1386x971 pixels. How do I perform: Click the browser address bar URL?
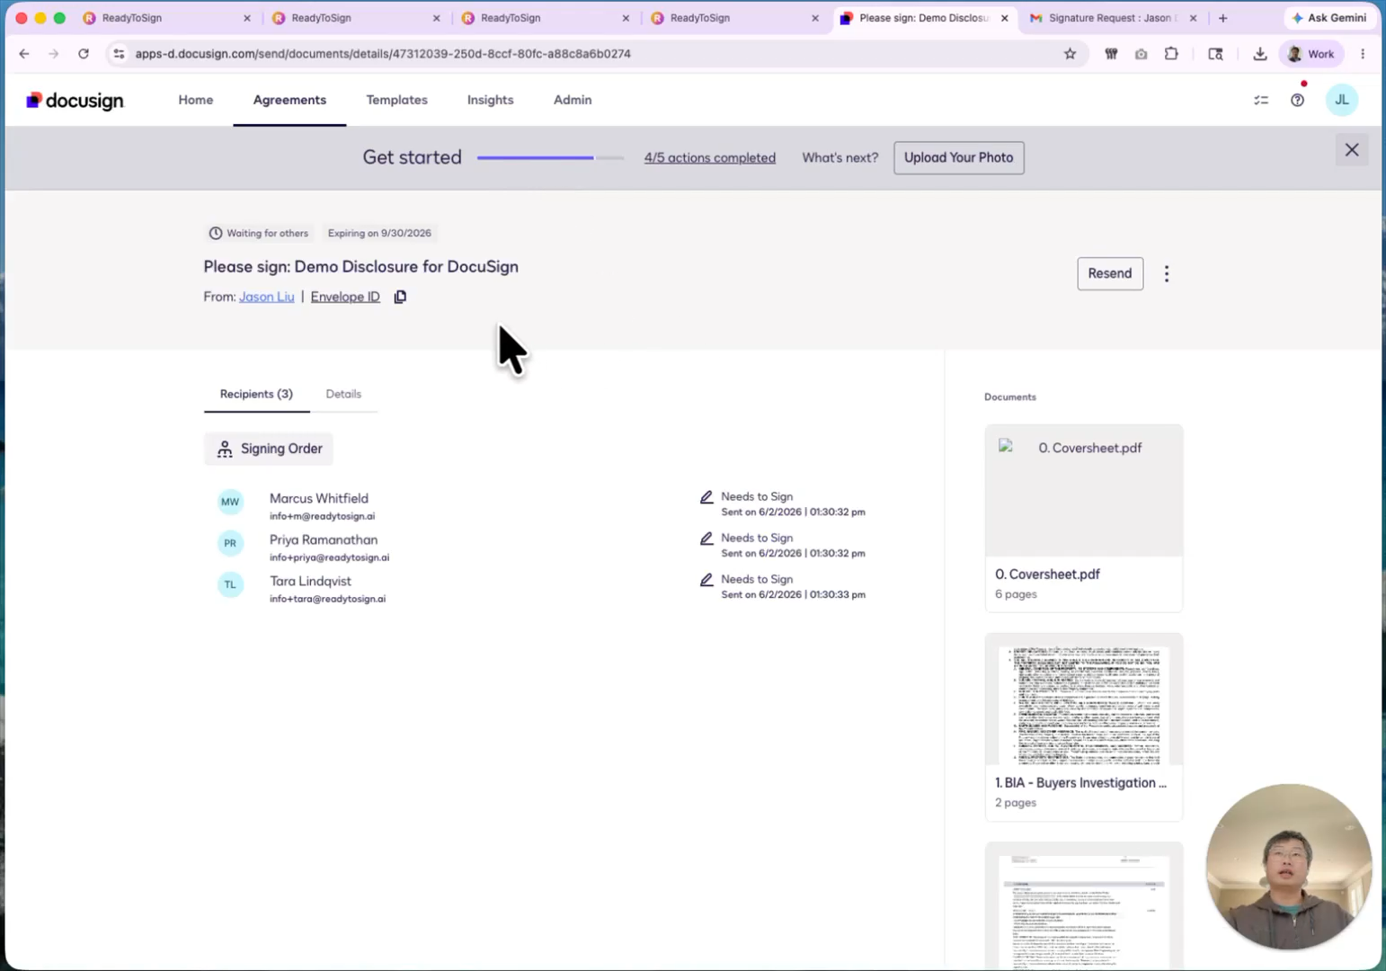click(x=383, y=54)
